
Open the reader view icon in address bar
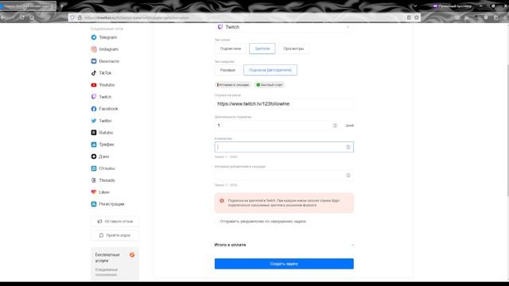pyautogui.click(x=409, y=17)
